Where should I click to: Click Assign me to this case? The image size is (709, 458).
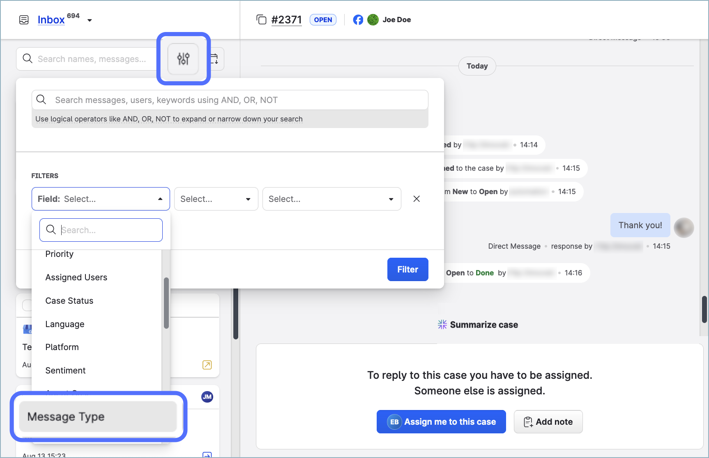[x=441, y=421]
